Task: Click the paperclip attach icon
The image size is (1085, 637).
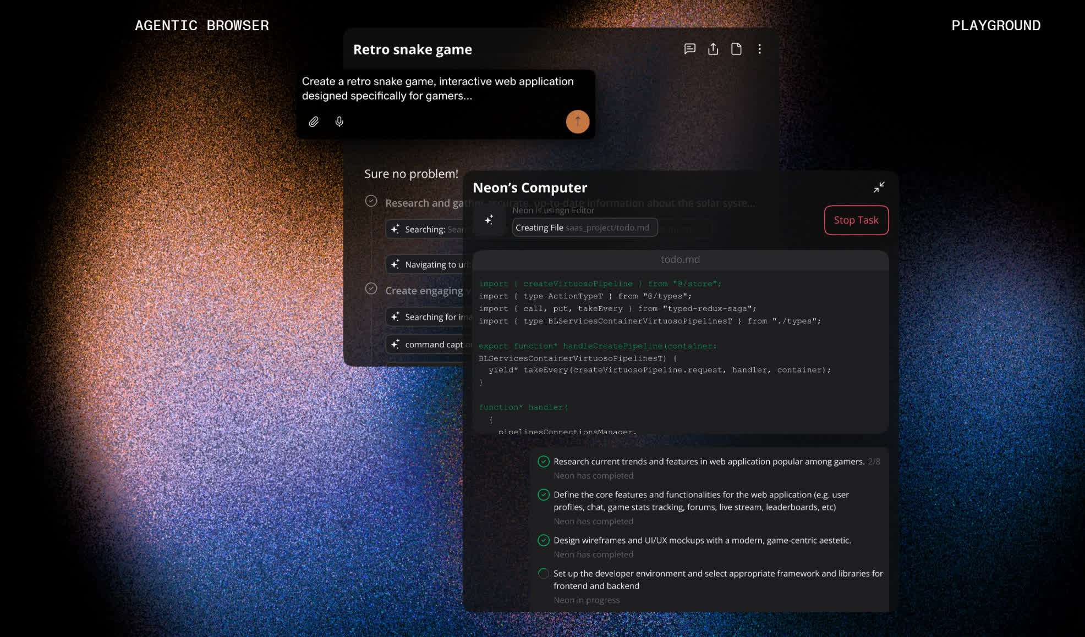Action: tap(314, 121)
